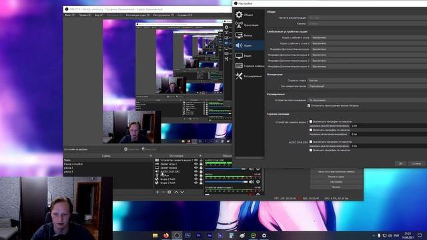Lock the 'Grupa 2 Twich' source
This screenshot has width=427, height=240.
(201, 179)
